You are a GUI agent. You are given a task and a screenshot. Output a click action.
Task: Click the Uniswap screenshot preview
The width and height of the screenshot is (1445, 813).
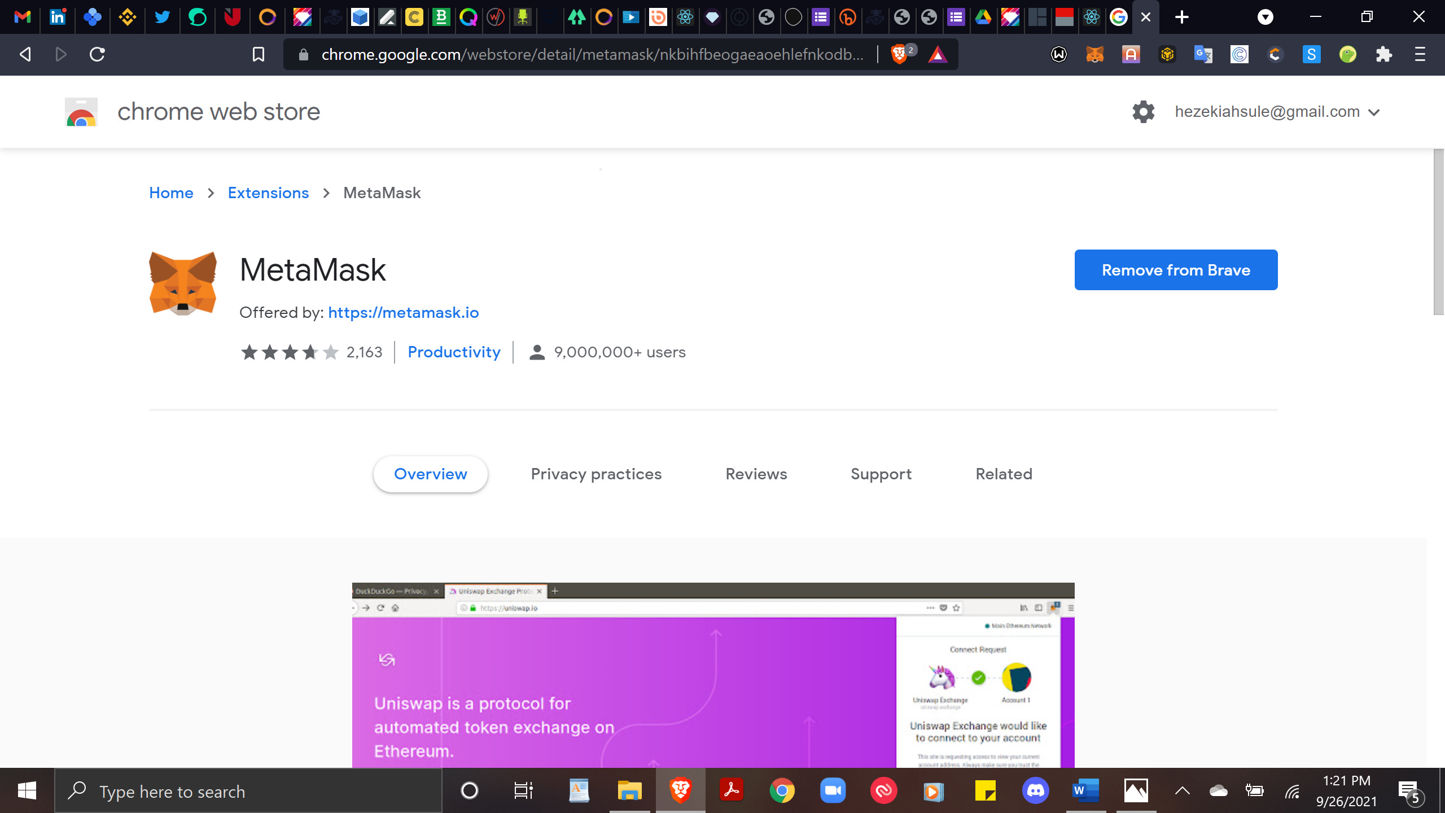[x=713, y=675]
